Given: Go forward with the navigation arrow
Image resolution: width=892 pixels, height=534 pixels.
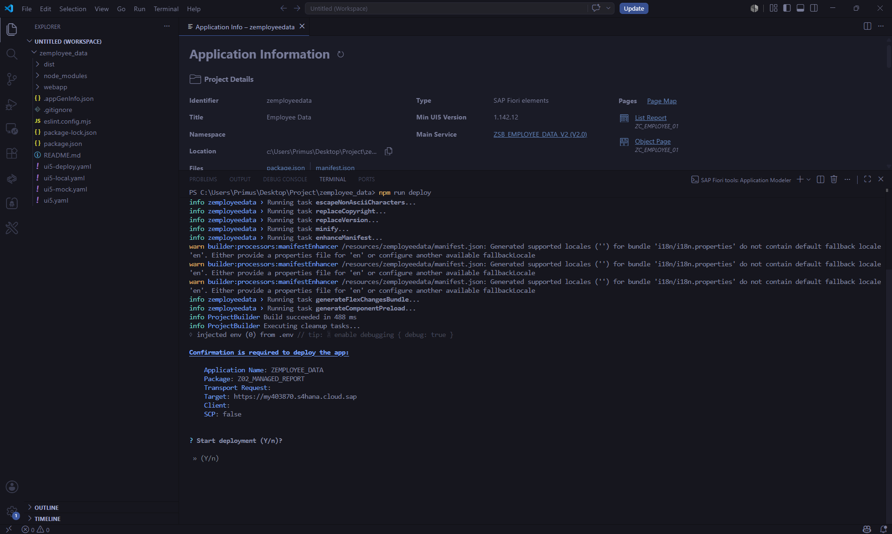Looking at the screenshot, I should (x=297, y=8).
